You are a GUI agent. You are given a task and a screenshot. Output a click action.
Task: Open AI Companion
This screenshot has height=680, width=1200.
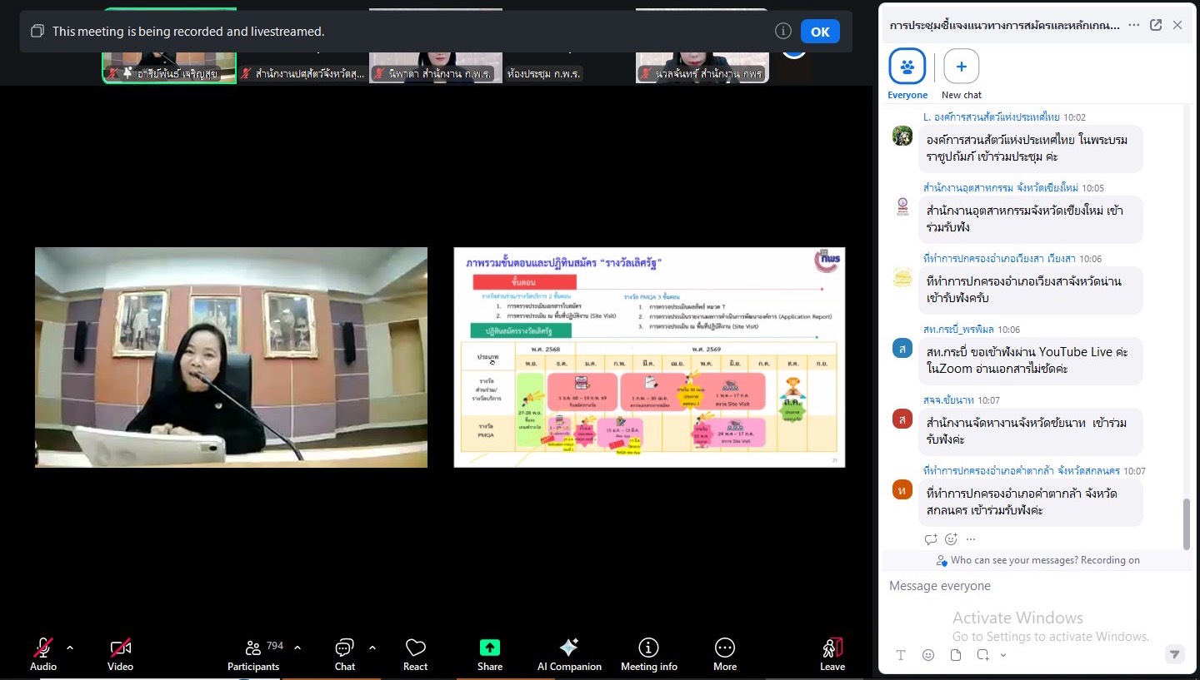point(569,653)
